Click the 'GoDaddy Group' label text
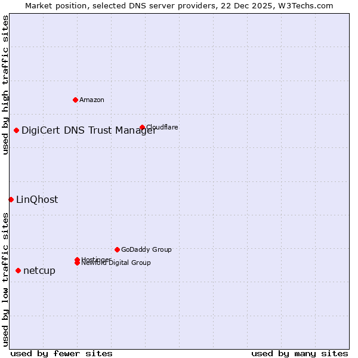 (146, 249)
